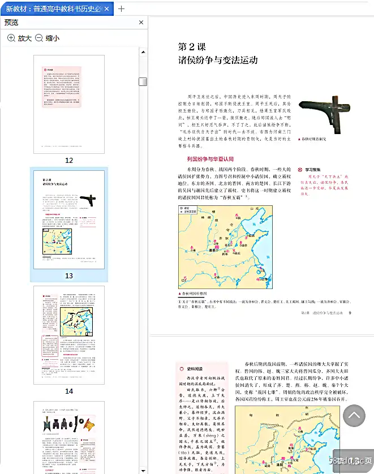374x474 pixels.
Task: Click the 第 2 课 lesson title
Action: point(192,46)
